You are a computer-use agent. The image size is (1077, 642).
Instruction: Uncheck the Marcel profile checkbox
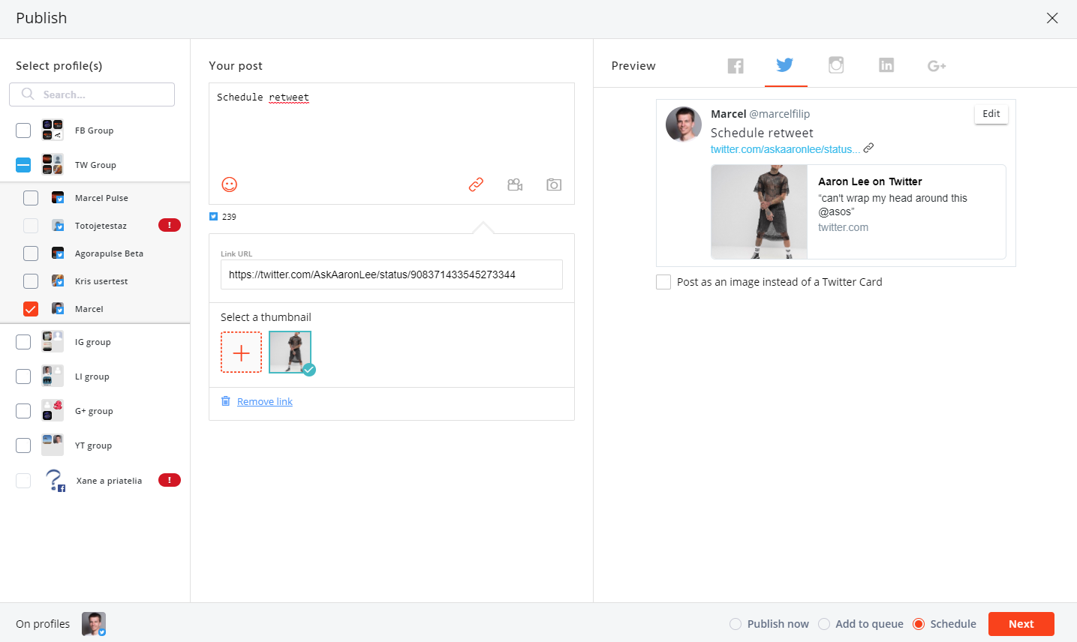pos(31,309)
